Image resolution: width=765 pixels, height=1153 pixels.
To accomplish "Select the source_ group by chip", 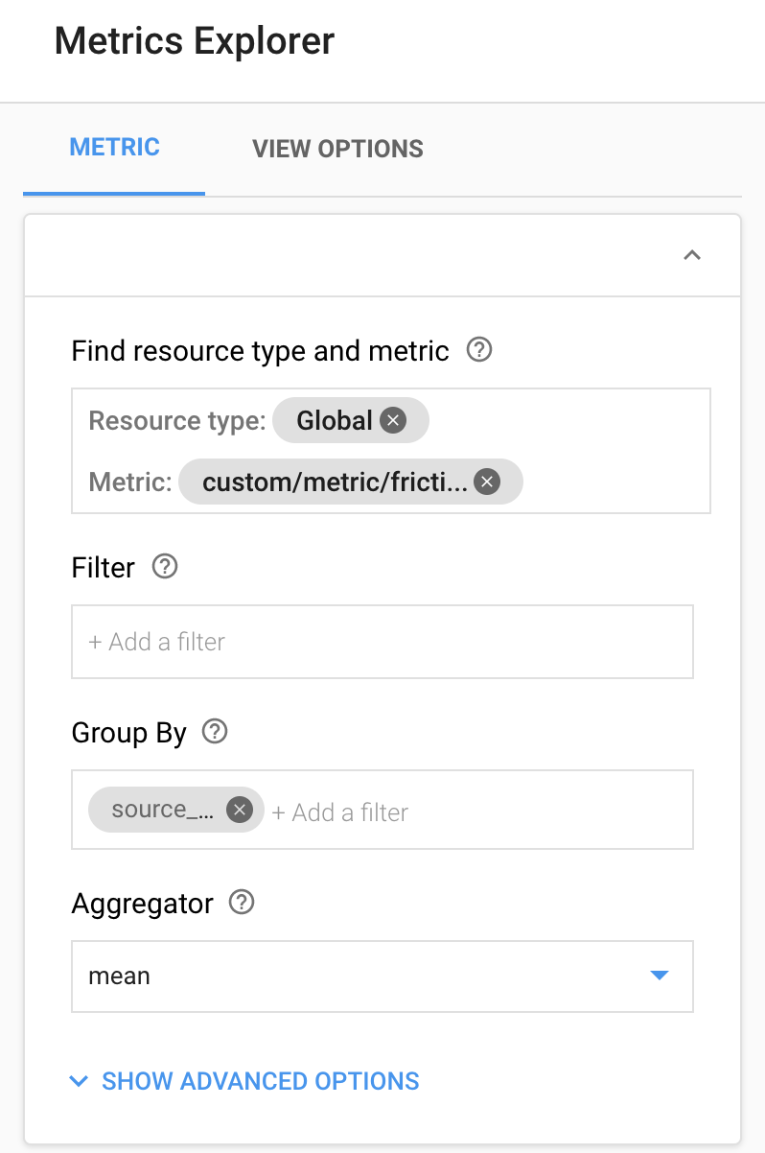I will pyautogui.click(x=161, y=810).
